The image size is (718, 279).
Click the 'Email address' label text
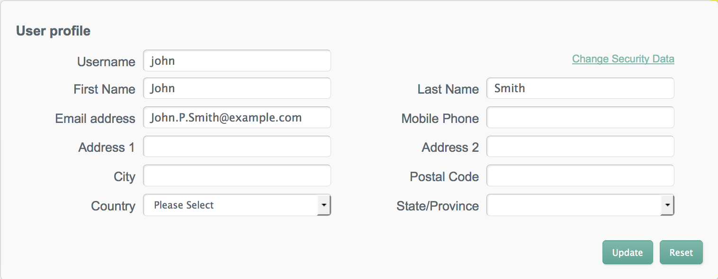pos(95,118)
